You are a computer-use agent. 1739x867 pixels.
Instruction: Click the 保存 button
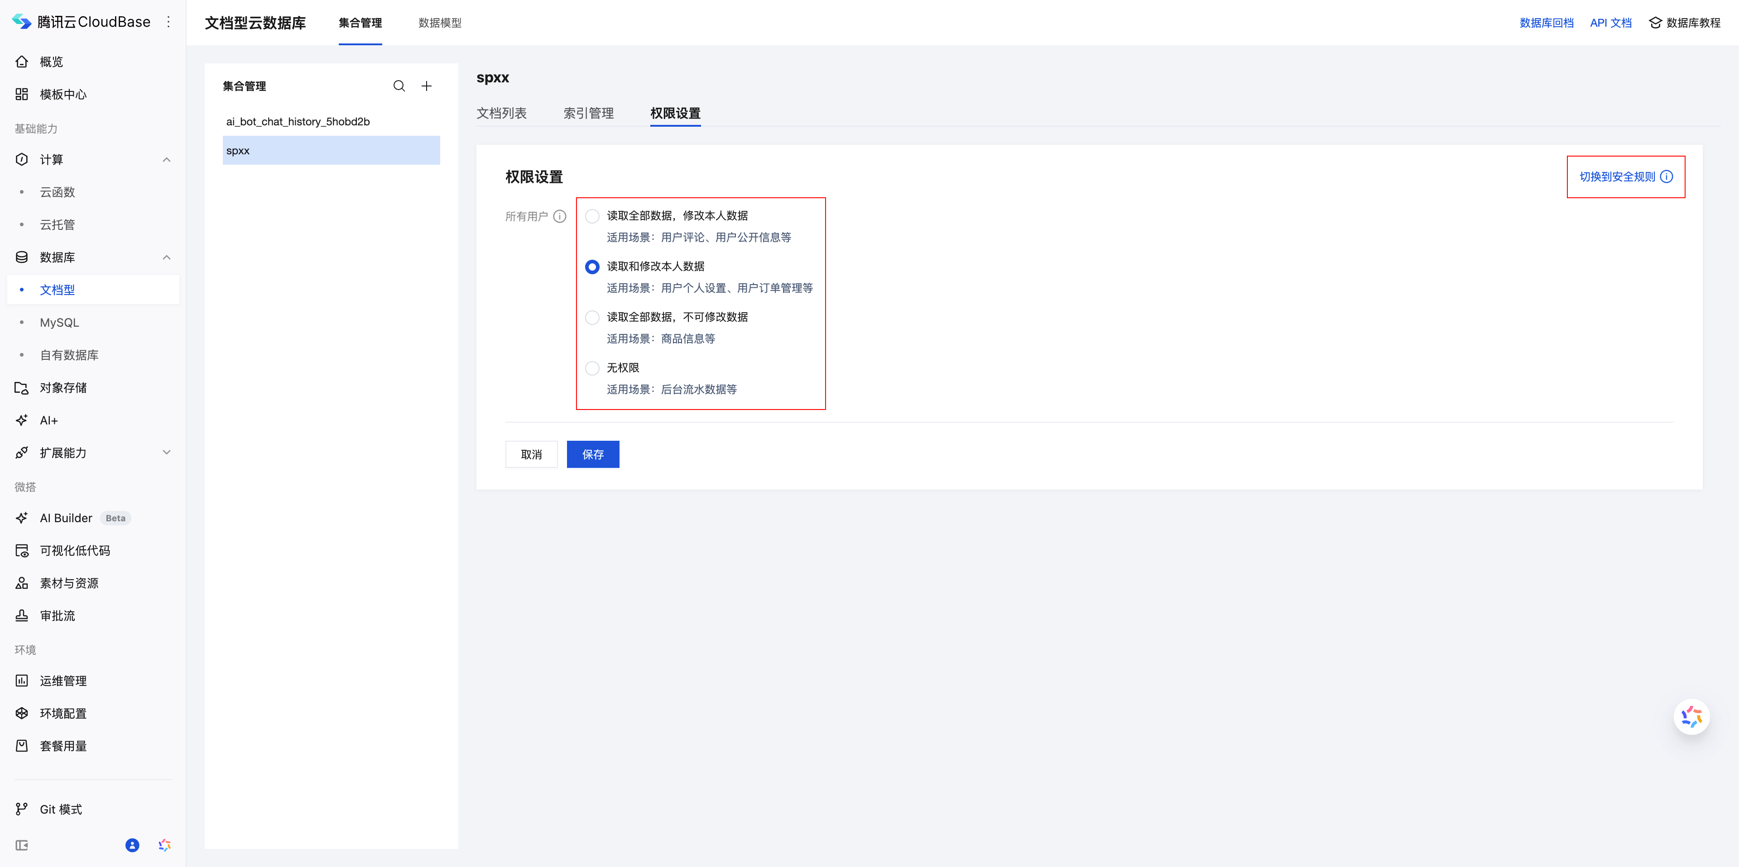[x=593, y=454]
